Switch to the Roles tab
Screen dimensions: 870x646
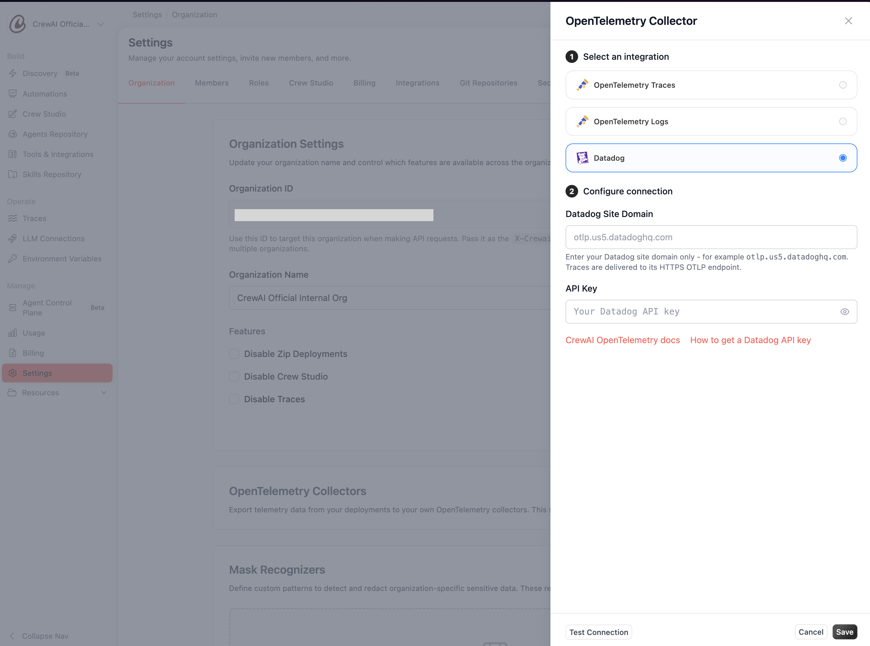(259, 83)
